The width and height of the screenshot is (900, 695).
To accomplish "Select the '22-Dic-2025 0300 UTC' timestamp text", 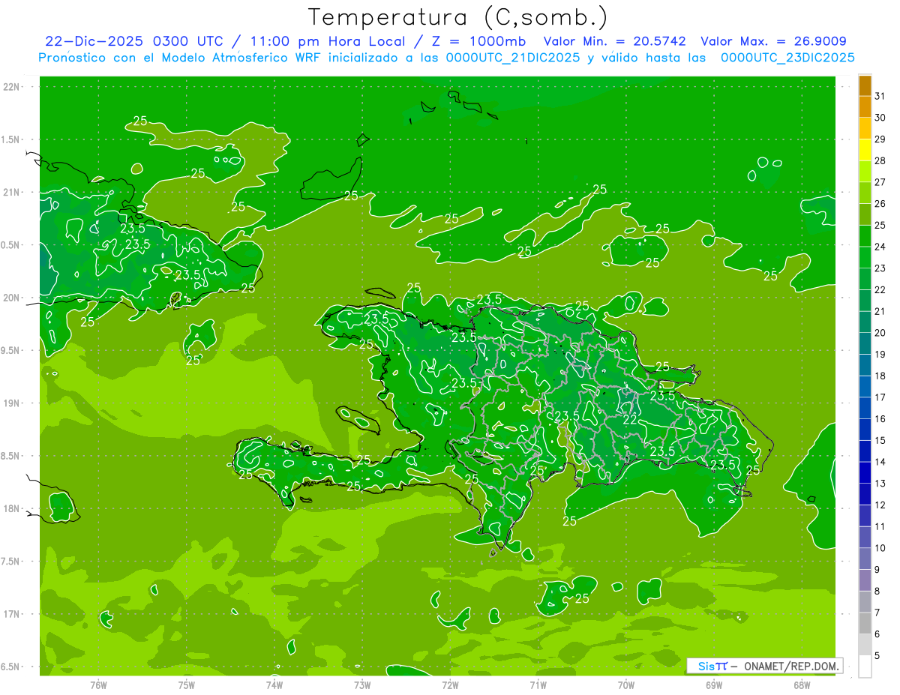I will pyautogui.click(x=133, y=41).
